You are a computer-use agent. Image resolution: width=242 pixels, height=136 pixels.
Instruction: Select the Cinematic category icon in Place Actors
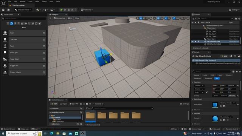point(22,23)
